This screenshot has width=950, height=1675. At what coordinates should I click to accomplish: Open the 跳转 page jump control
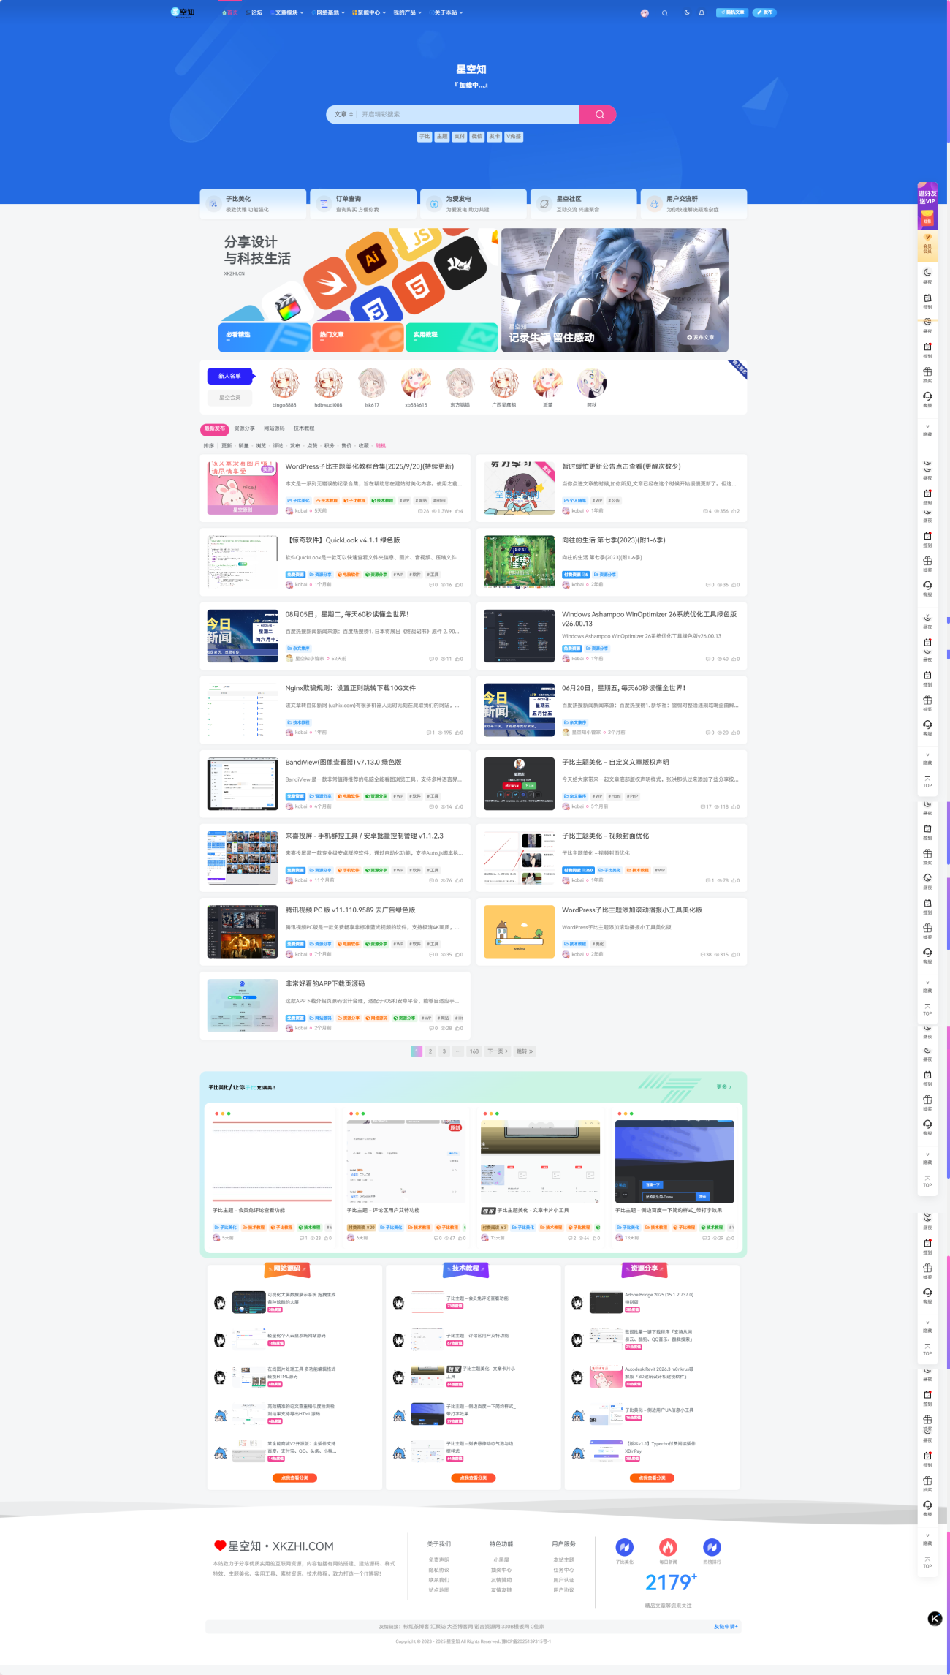[525, 1051]
